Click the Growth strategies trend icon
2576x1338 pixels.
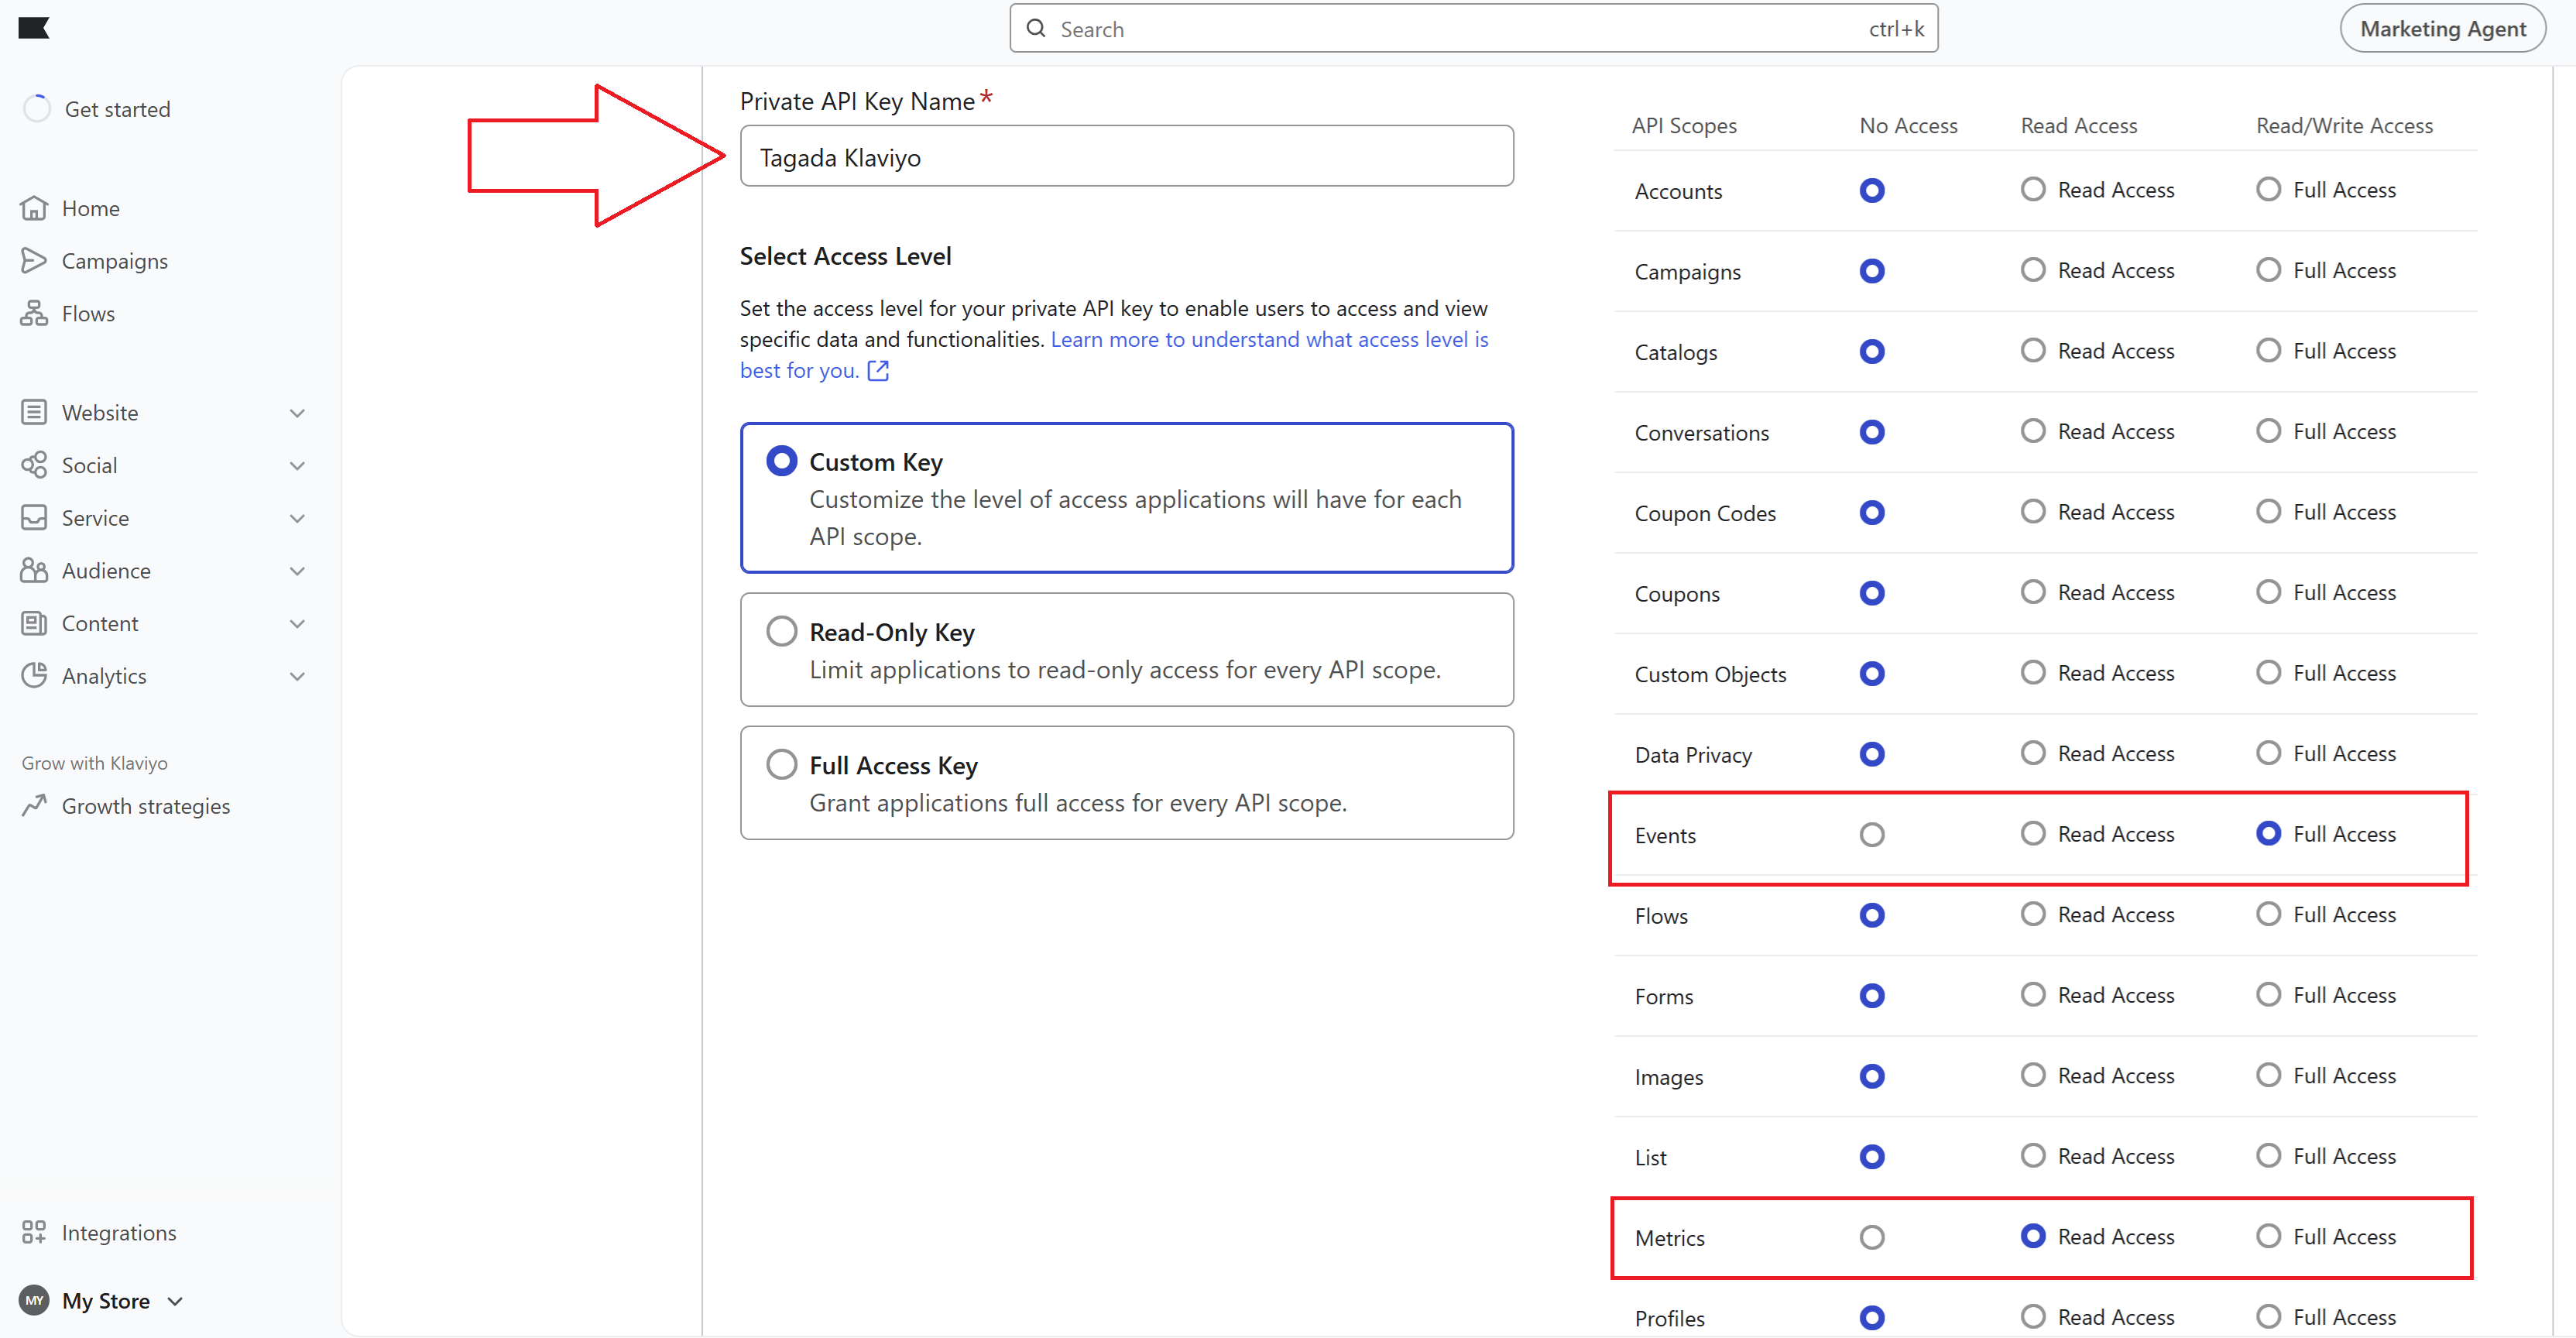(34, 806)
